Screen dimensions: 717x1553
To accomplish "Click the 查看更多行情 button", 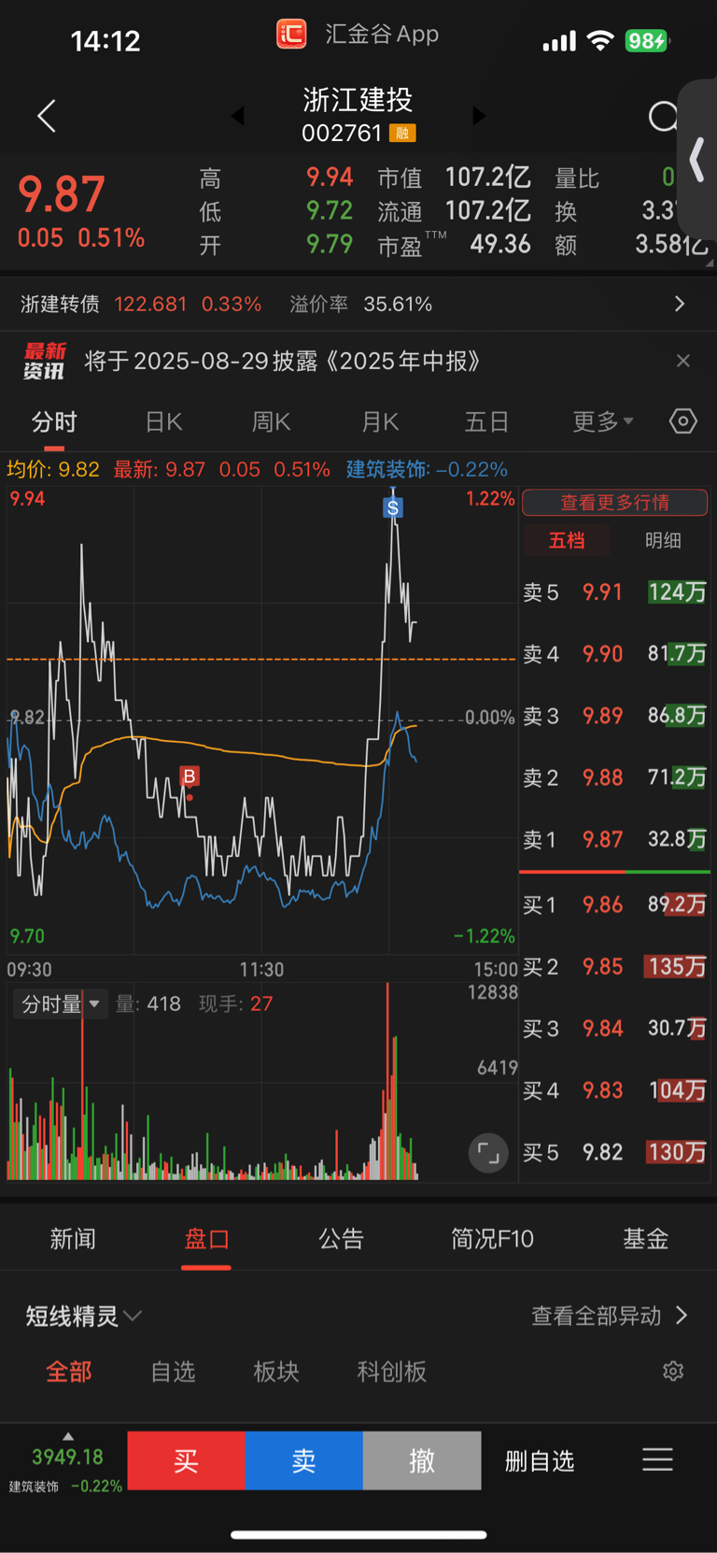I will pyautogui.click(x=614, y=503).
